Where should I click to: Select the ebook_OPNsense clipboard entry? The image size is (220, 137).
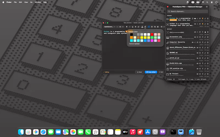(x=188, y=48)
